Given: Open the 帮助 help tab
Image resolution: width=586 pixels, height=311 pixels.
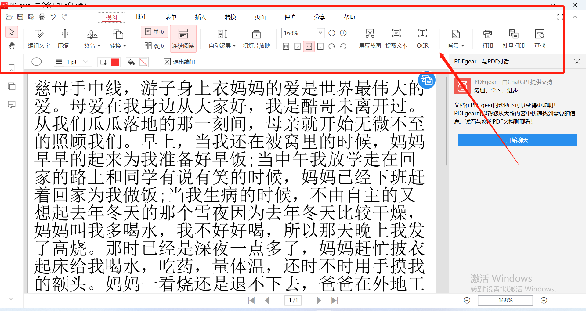Looking at the screenshot, I should pos(349,17).
